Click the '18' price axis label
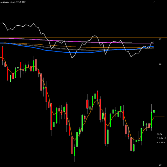The image size is (167, 167). tap(160, 165)
